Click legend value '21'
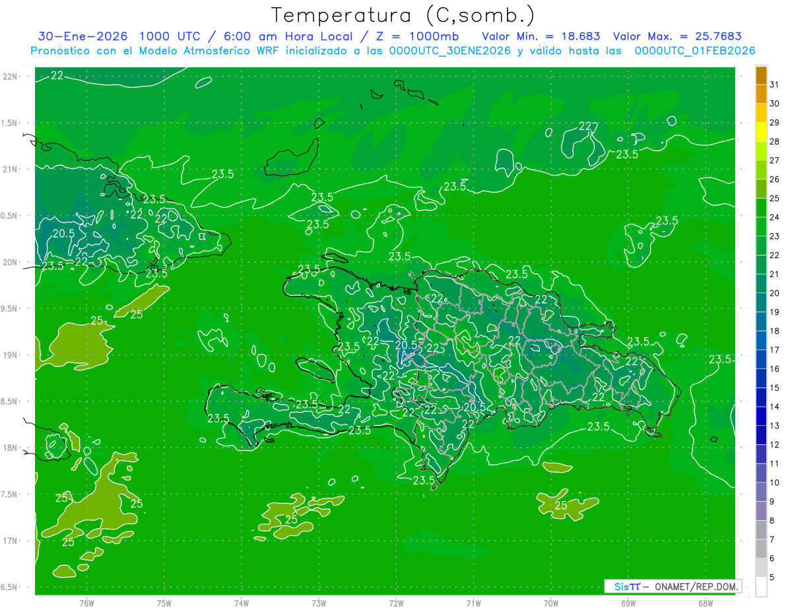This screenshot has height=612, width=792. [775, 274]
